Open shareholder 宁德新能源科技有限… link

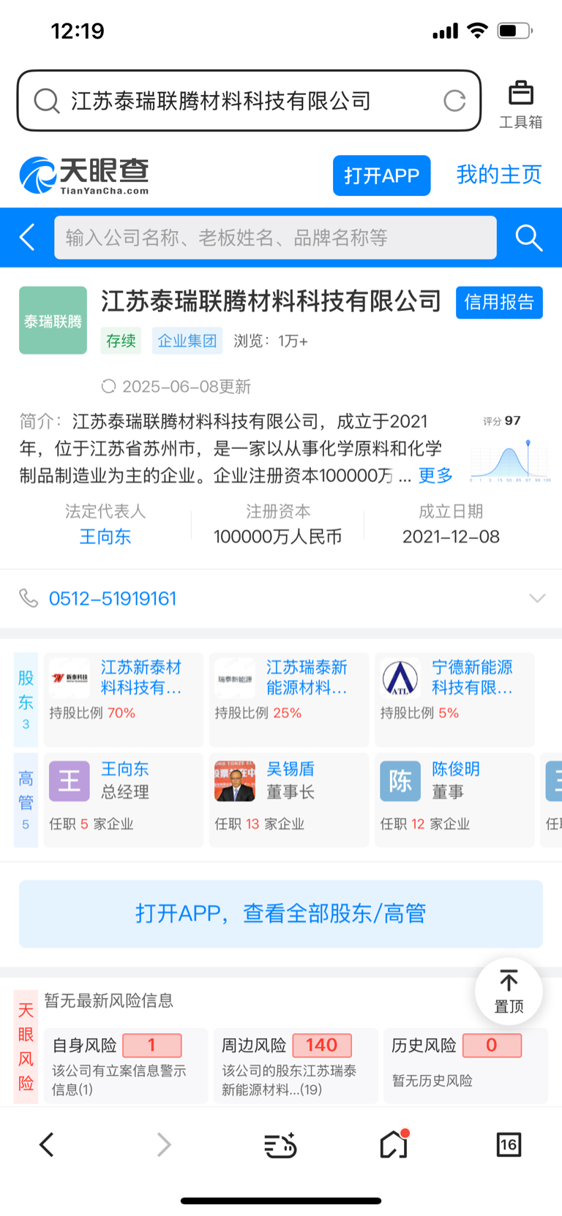click(472, 677)
